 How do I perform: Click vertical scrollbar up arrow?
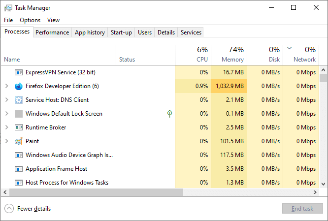(x=324, y=70)
